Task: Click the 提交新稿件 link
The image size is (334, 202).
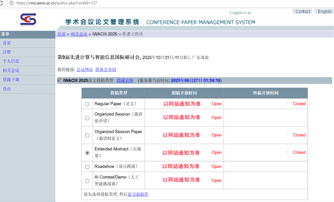Action: [x=138, y=194]
